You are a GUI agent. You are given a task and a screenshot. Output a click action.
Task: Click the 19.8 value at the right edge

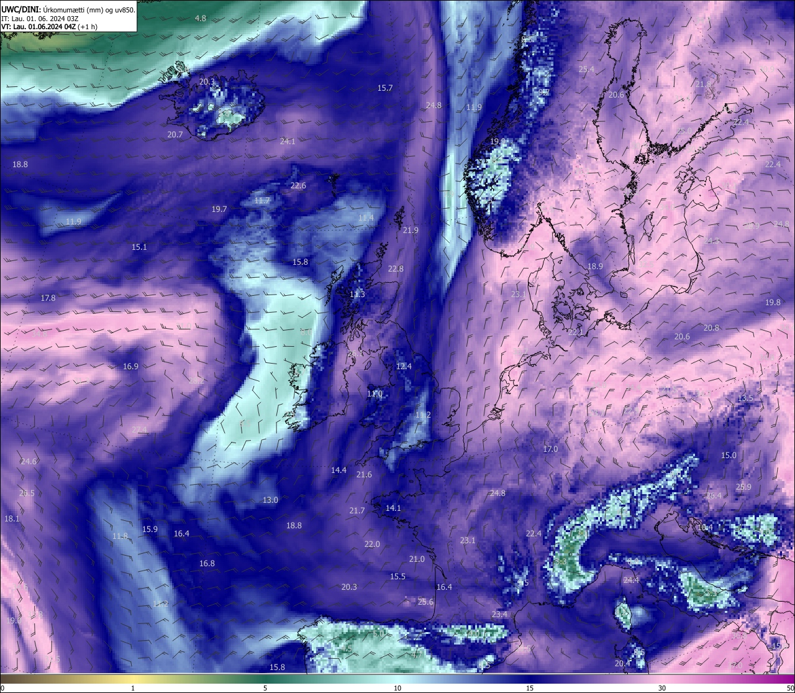point(773,303)
